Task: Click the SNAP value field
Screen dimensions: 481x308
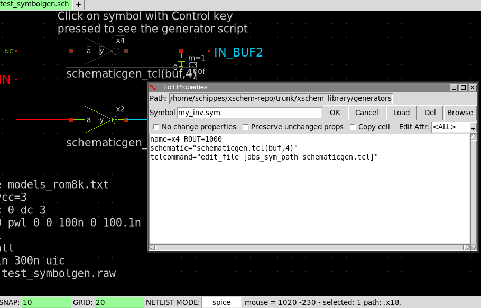Action: click(47, 302)
